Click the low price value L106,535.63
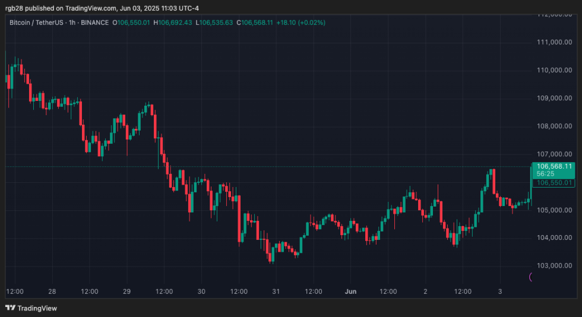This screenshot has height=317, width=582. 215,23
